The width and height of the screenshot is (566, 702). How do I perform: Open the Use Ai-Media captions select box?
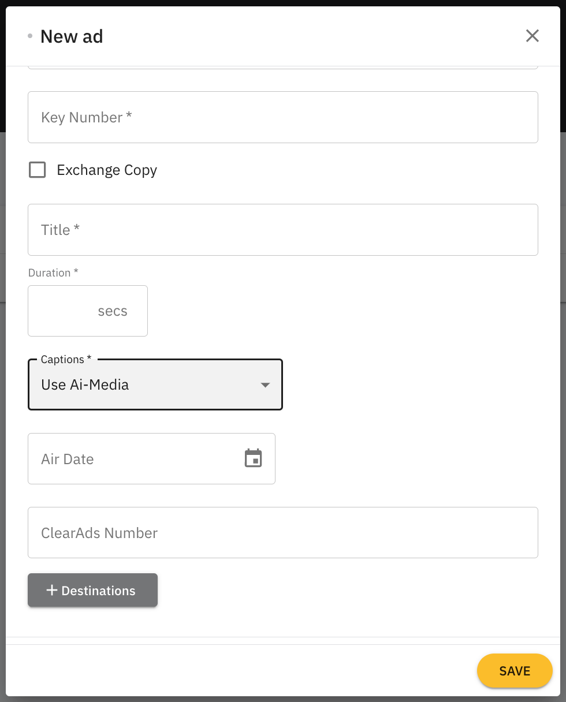pyautogui.click(x=144, y=385)
